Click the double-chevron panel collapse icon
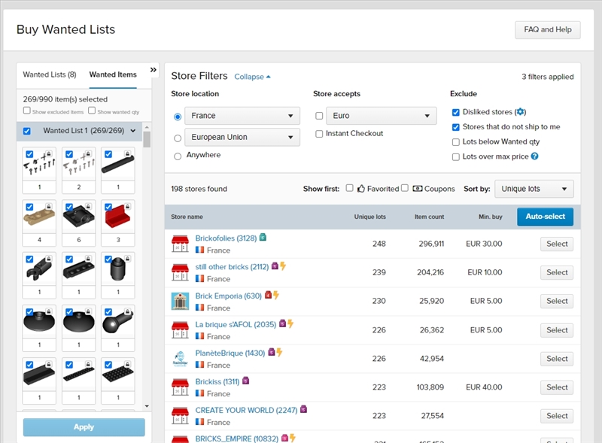Viewport: 602px width, 443px height. tap(154, 70)
